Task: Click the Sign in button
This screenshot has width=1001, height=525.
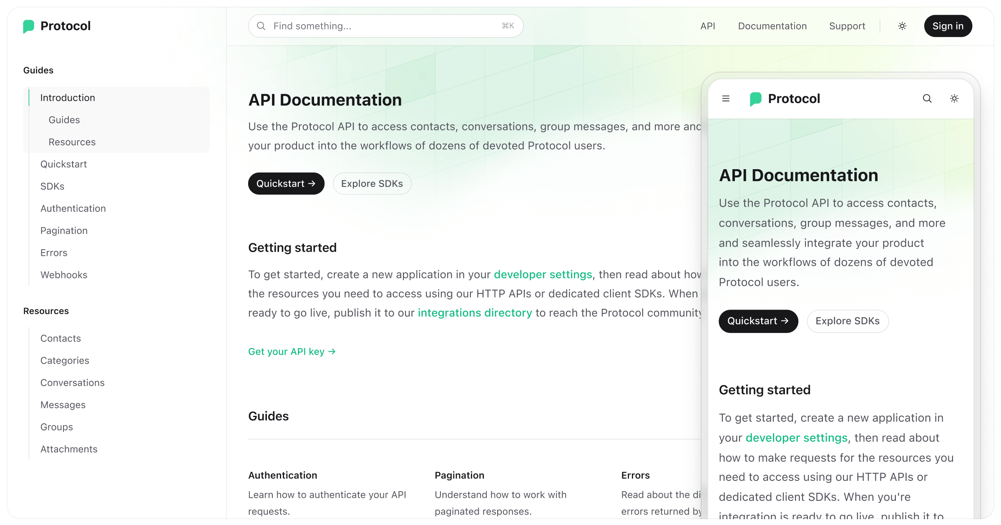Action: click(948, 26)
